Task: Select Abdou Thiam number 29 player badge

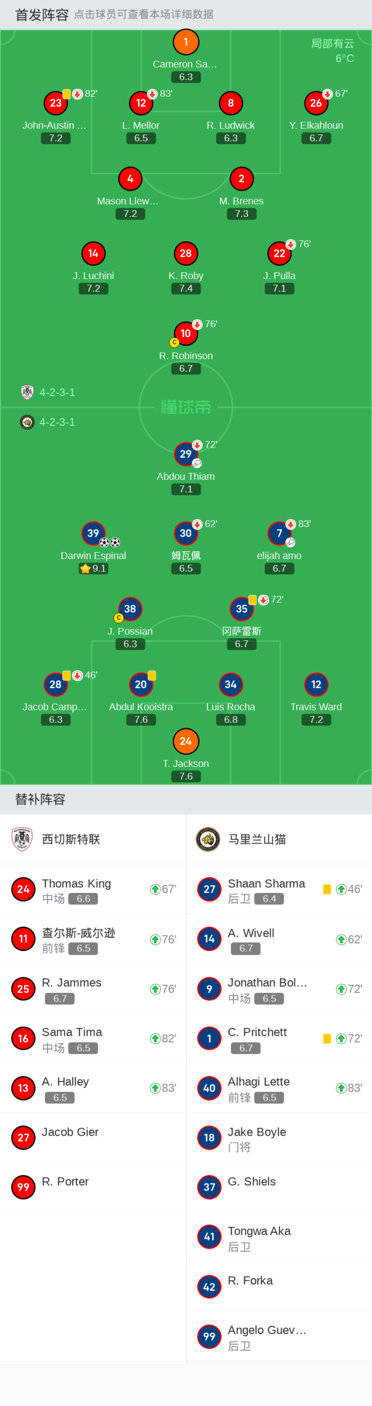Action: click(x=185, y=453)
